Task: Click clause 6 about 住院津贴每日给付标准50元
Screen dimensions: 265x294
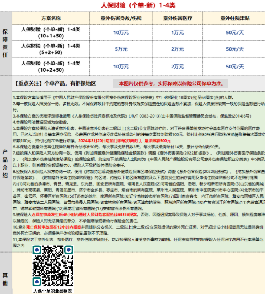Action: click(x=117, y=147)
